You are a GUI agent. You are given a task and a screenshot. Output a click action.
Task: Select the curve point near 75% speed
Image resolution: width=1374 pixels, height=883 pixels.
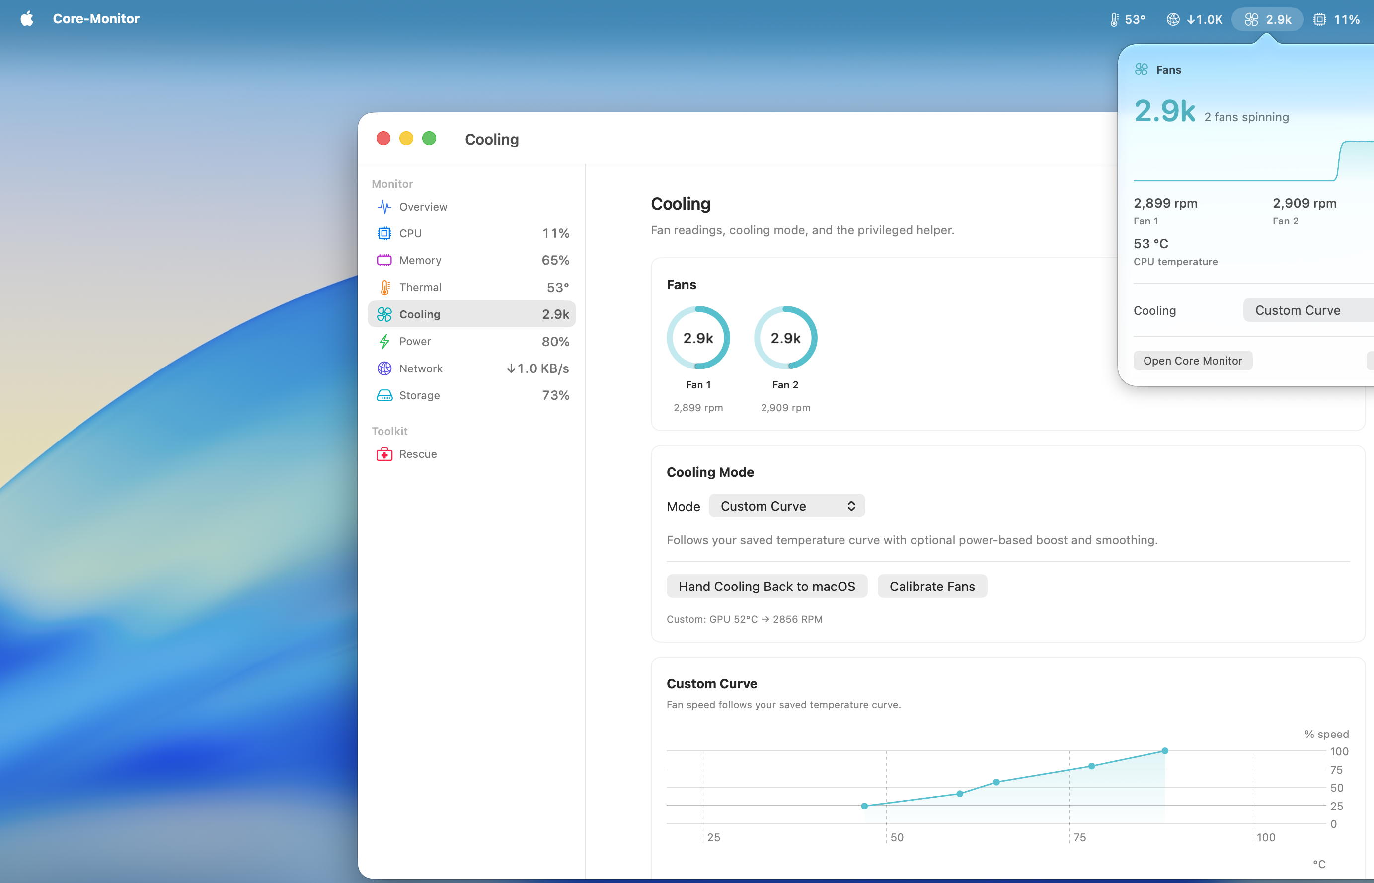tap(1091, 766)
